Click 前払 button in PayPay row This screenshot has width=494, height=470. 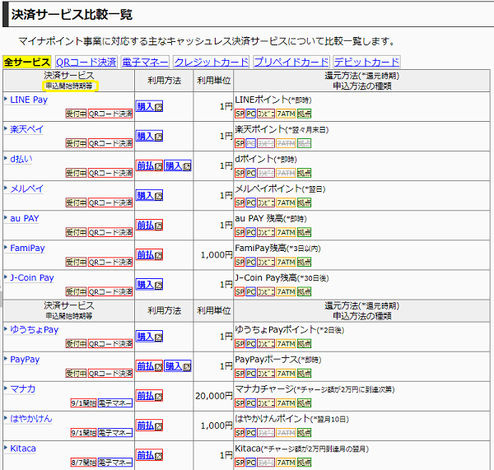tap(149, 366)
